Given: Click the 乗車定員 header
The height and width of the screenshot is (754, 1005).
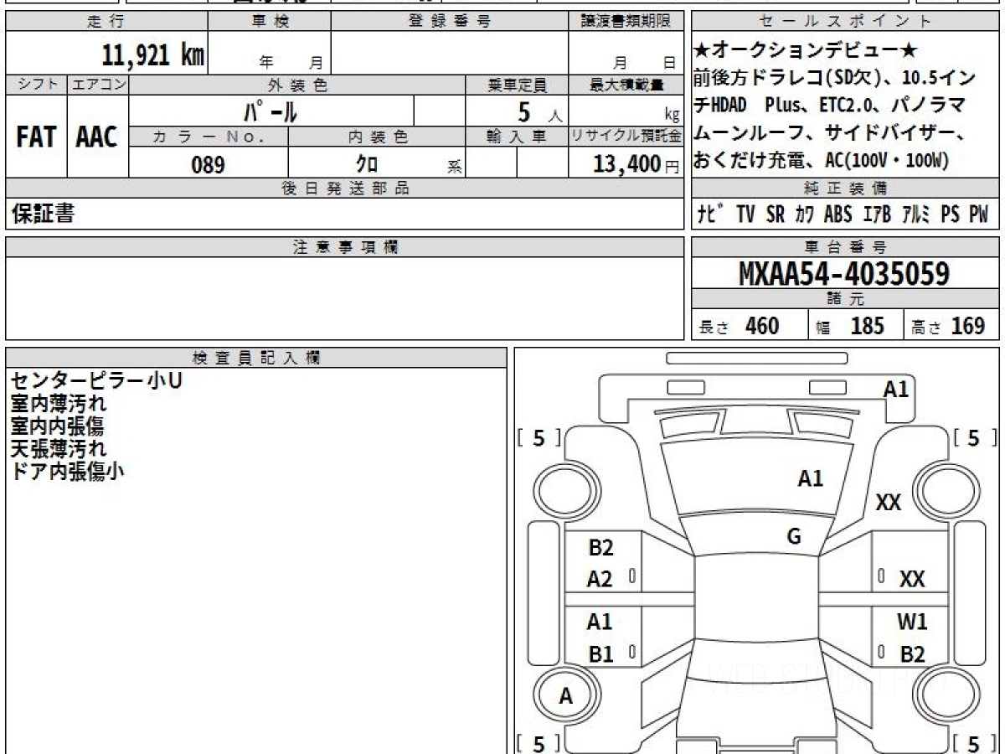Looking at the screenshot, I should point(516,85).
